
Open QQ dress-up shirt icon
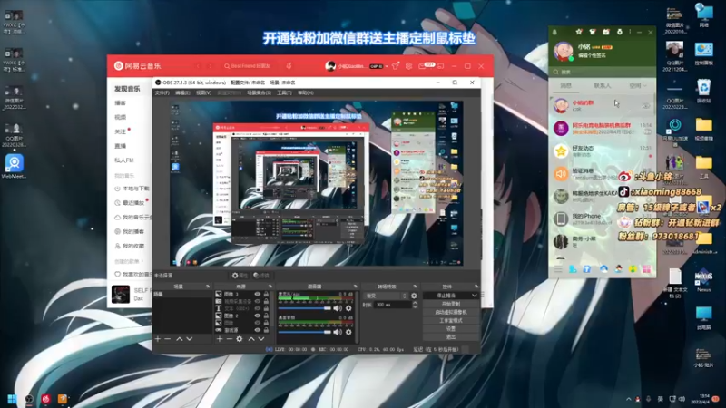click(593, 32)
